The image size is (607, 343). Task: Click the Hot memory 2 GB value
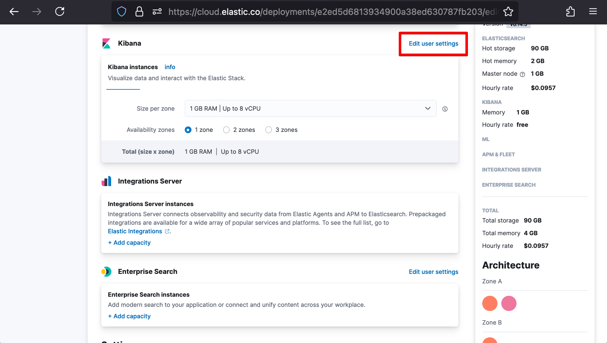[537, 61]
